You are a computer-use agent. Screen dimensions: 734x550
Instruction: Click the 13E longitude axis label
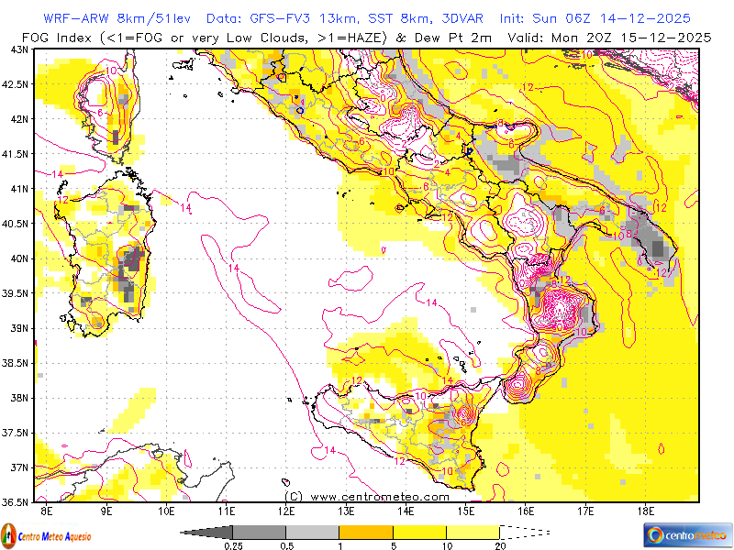pos(346,511)
